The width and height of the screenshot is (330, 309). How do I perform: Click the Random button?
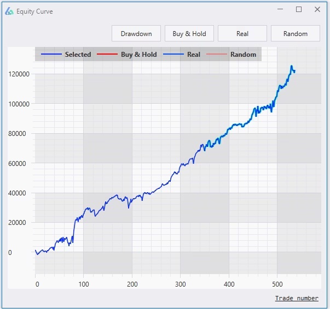coord(296,34)
